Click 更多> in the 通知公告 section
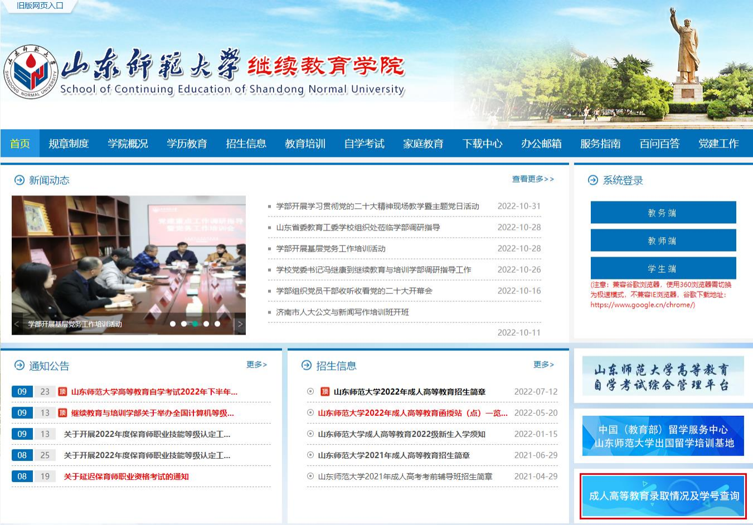This screenshot has width=753, height=525. pyautogui.click(x=256, y=365)
